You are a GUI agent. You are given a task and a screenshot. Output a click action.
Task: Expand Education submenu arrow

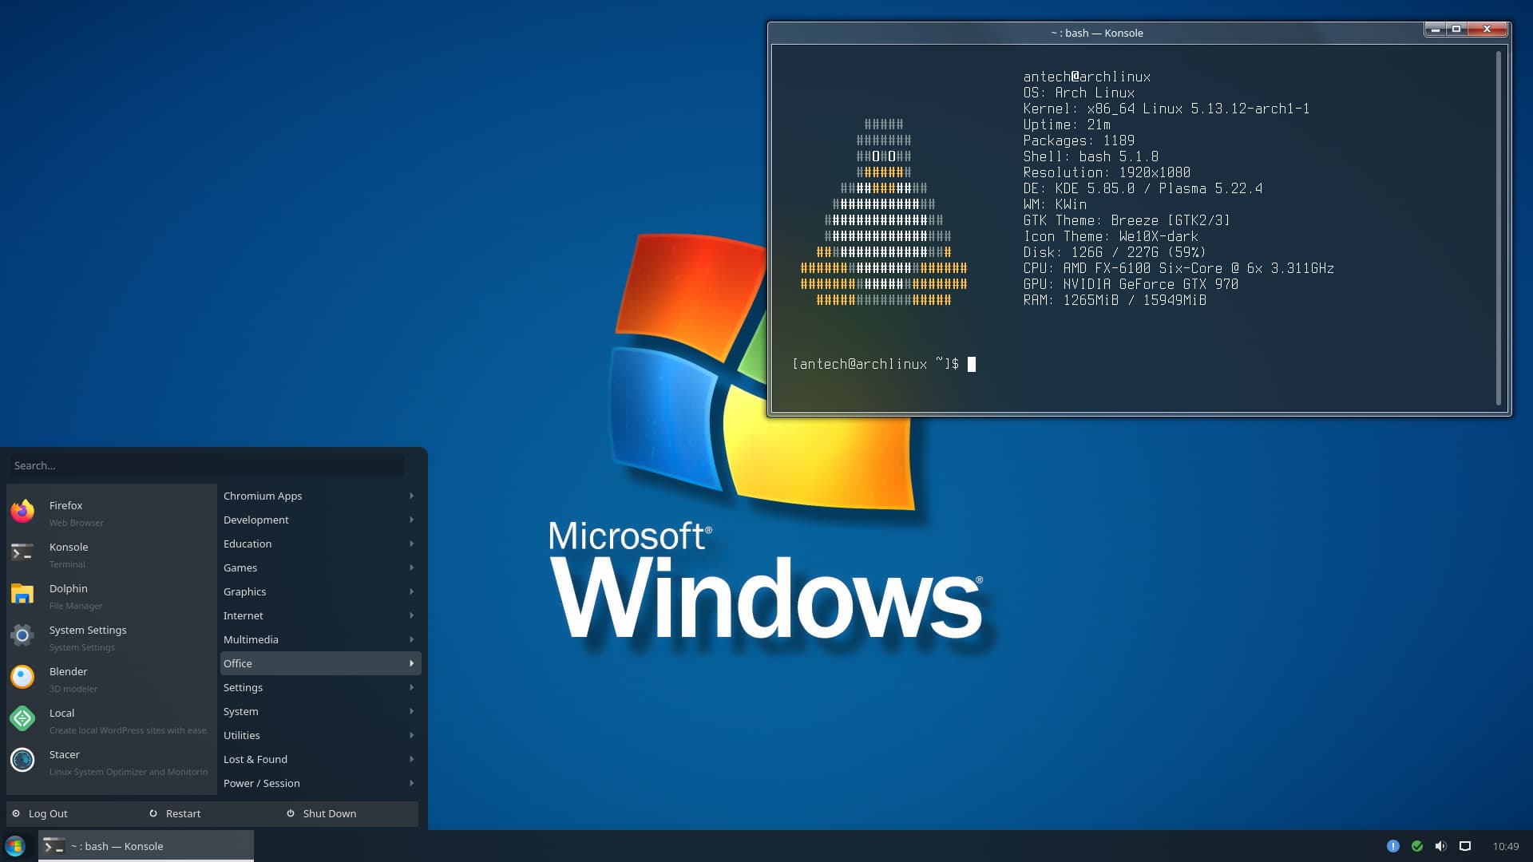coord(412,544)
